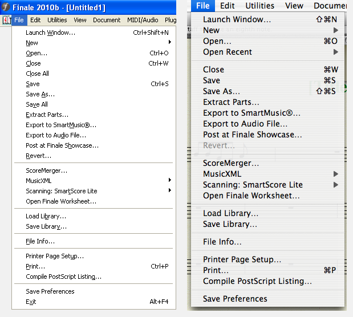Screen dimensions: 353x317
Task: Click the highlighted File menu on Mac menu bar
Action: point(202,6)
